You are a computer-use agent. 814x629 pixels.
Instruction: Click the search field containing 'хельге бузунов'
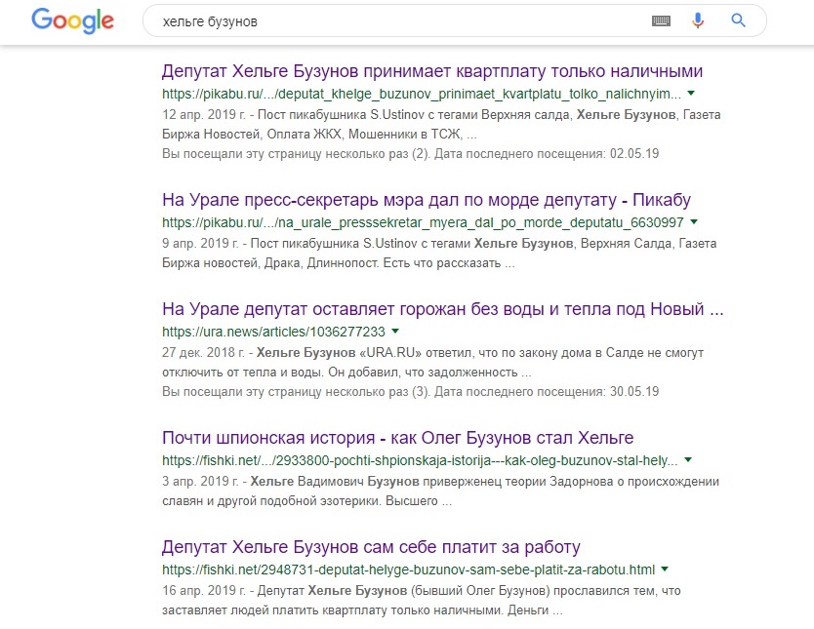390,20
